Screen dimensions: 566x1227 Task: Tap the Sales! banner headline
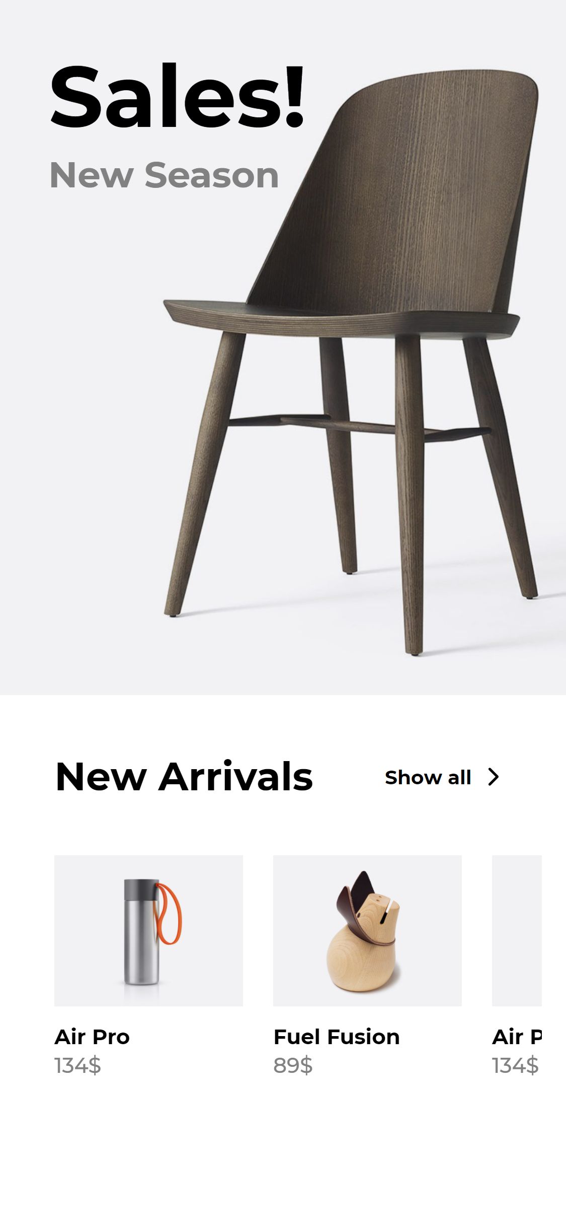click(x=177, y=97)
